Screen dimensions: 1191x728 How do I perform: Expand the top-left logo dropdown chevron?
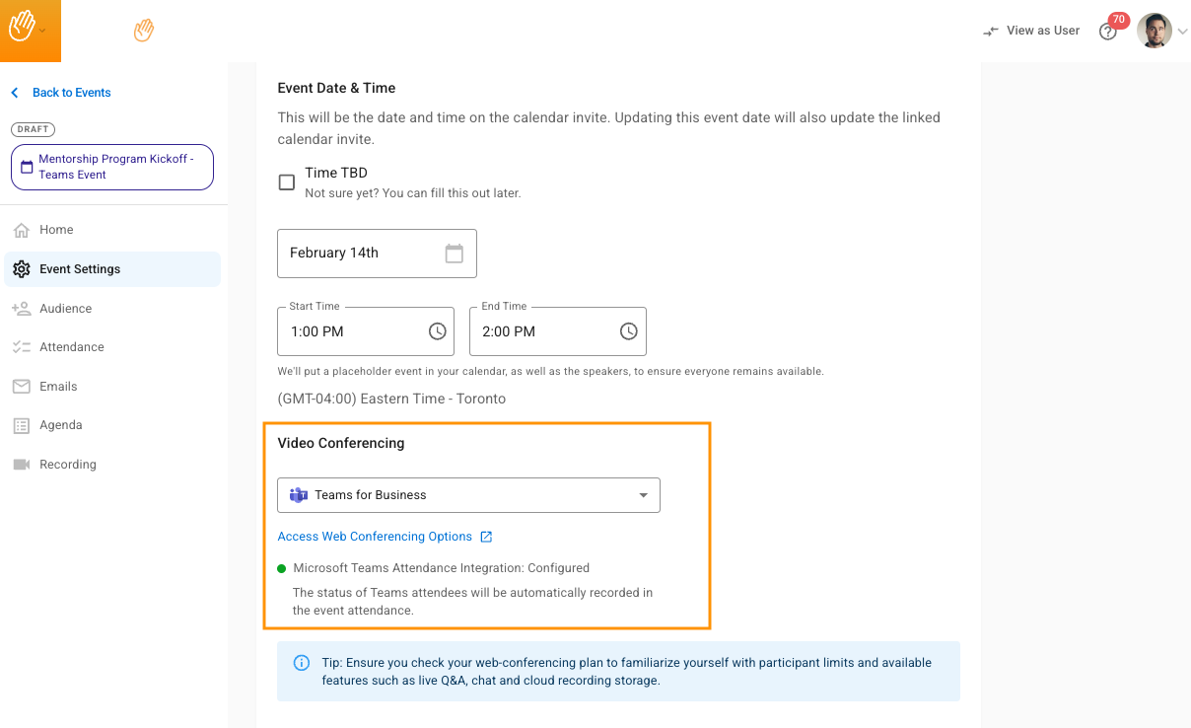pyautogui.click(x=42, y=32)
